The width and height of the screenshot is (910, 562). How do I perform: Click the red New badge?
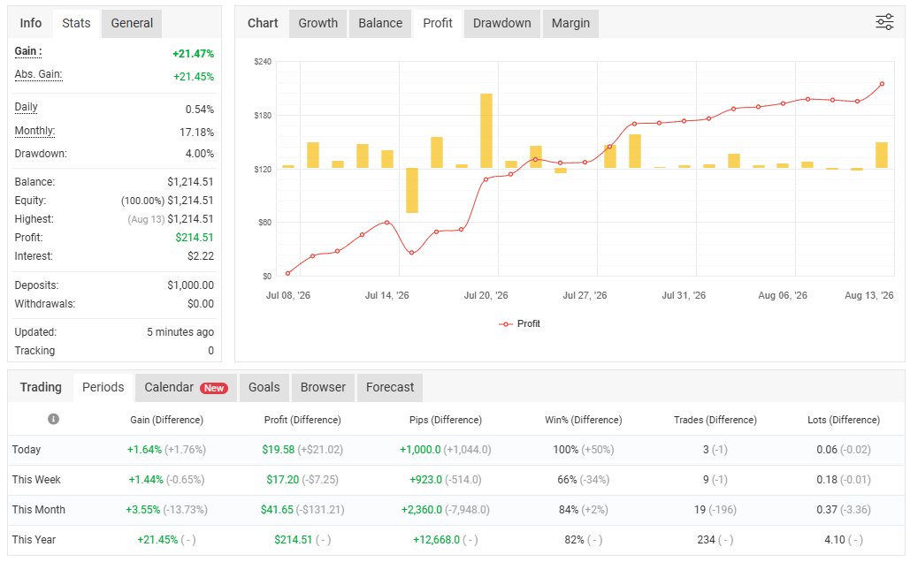[214, 388]
